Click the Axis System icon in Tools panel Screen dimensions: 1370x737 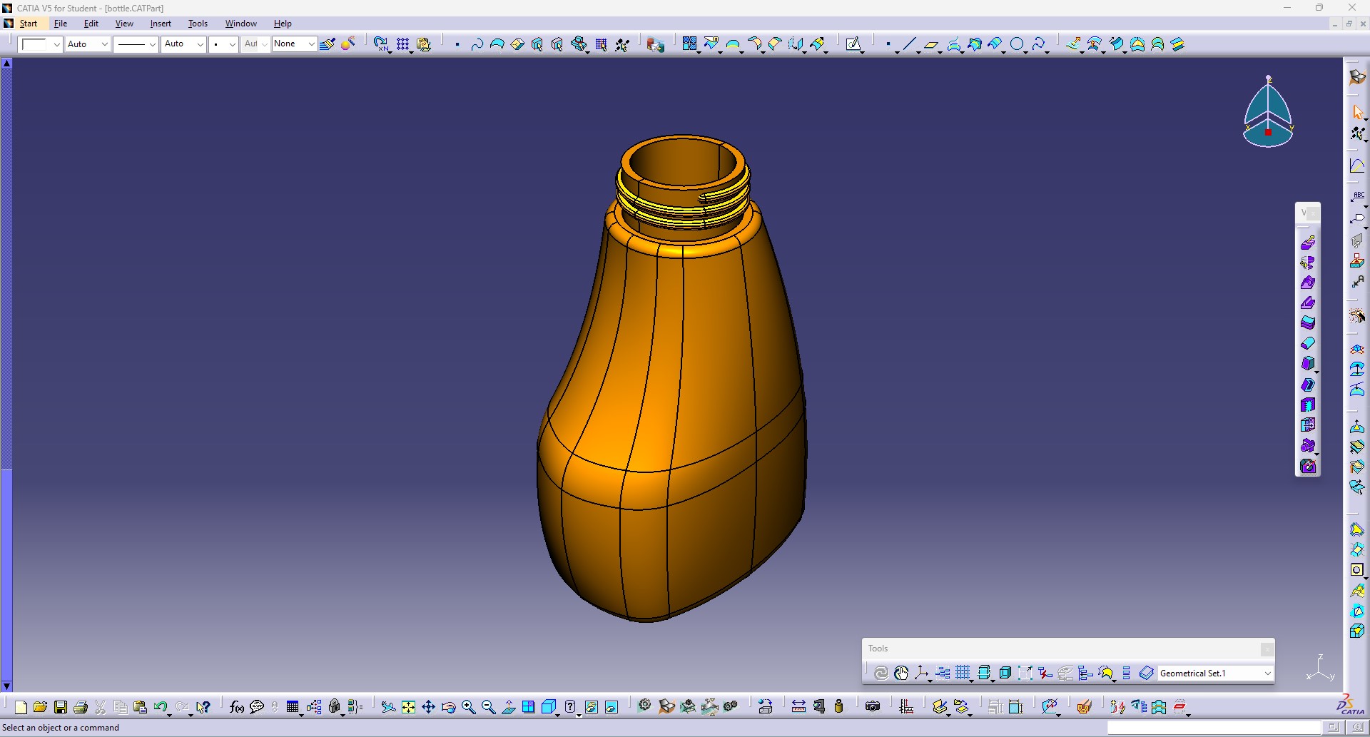click(922, 673)
